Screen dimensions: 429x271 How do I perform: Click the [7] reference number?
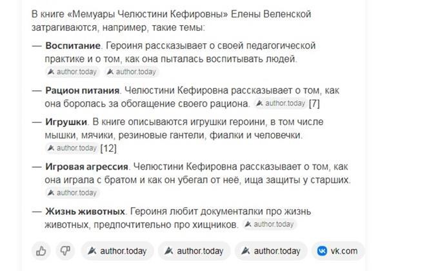click(x=315, y=103)
